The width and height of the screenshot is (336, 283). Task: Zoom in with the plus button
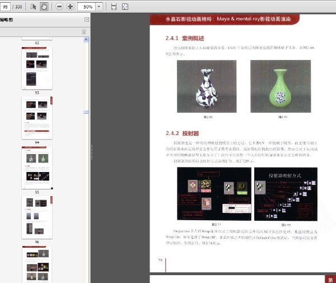point(71,7)
